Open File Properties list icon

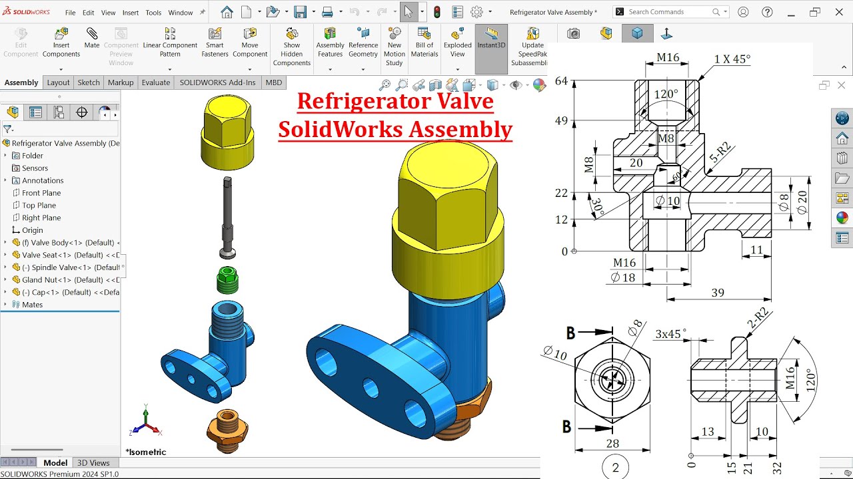coord(457,12)
